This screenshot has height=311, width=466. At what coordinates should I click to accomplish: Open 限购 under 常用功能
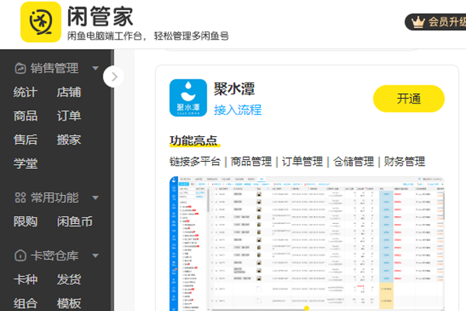click(26, 222)
